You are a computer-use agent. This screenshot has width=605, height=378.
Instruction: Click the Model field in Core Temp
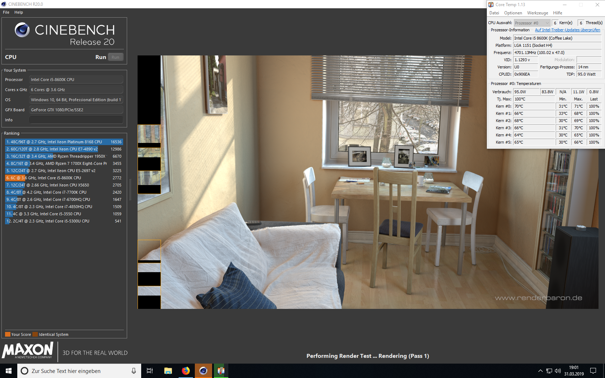pos(557,38)
